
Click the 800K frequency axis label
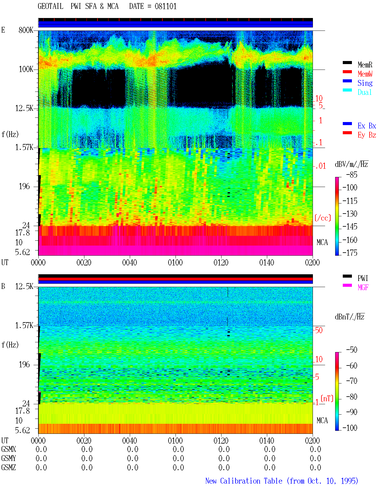26,30
